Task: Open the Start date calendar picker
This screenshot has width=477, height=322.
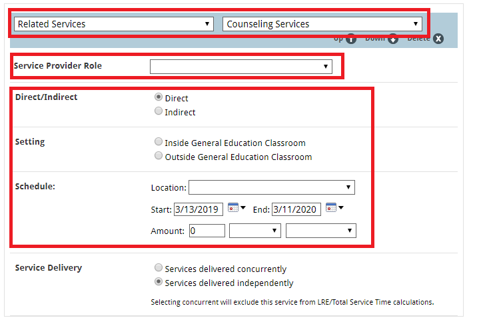Action: tap(237, 208)
